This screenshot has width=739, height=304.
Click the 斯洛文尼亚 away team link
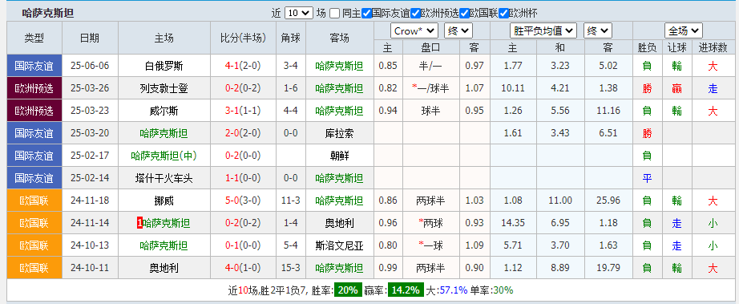pyautogui.click(x=339, y=245)
